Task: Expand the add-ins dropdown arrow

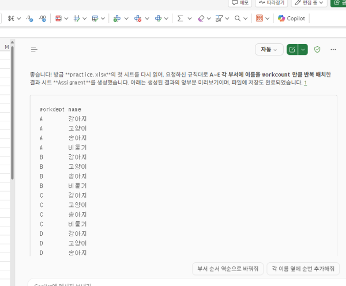Action: click(x=268, y=18)
